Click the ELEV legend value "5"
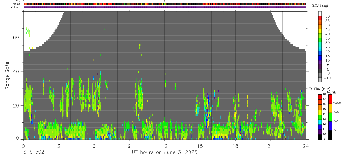344x158 pixels. pos(328,65)
